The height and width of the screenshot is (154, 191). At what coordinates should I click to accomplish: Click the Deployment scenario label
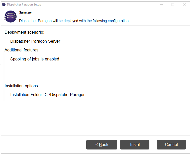tap(24, 32)
